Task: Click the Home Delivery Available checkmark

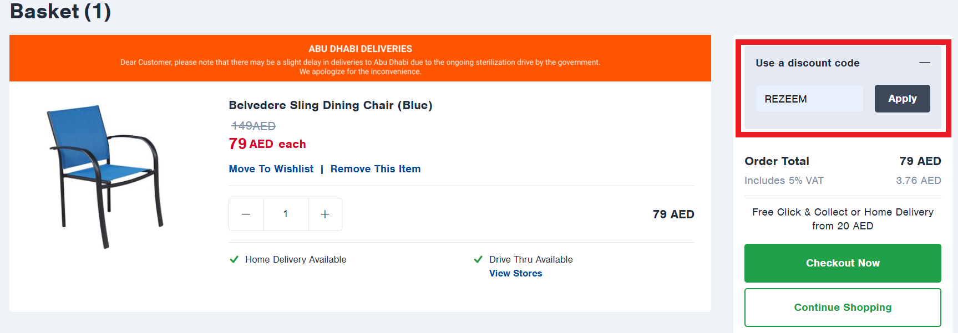Action: (234, 259)
